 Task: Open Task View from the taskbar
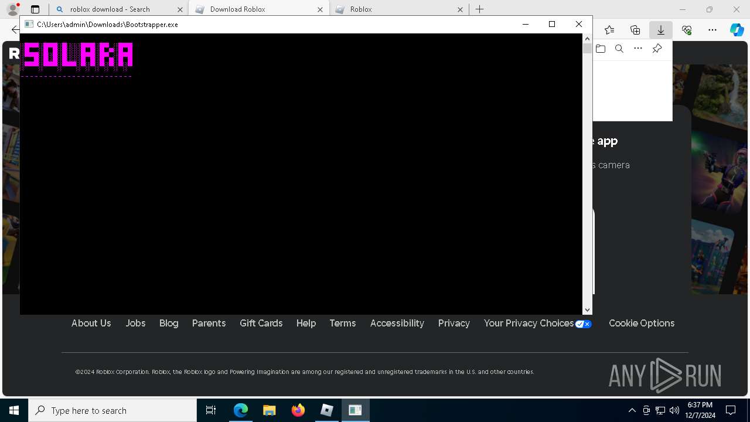(x=212, y=410)
